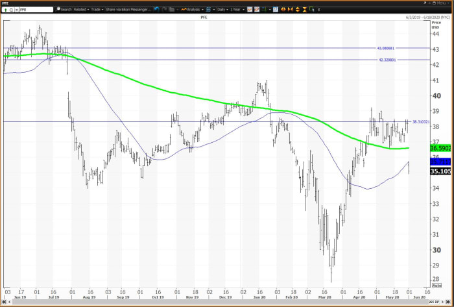454x307 pixels.
Task: Click the vertical compress hourglass icon
Action: click(x=305, y=10)
